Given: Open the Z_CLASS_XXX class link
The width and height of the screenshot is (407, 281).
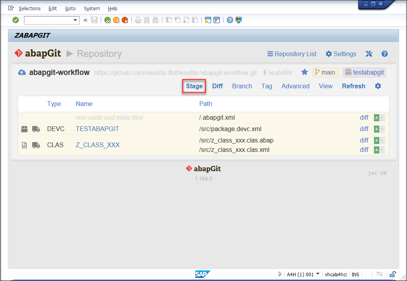Looking at the screenshot, I should tap(98, 145).
